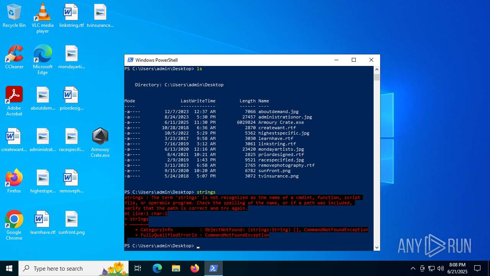This screenshot has width=490, height=276.
Task: Click 'highestspecific.jpg' in the listing
Action: pos(284,133)
